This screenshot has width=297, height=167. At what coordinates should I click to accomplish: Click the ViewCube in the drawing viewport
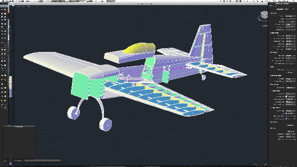coord(263,15)
